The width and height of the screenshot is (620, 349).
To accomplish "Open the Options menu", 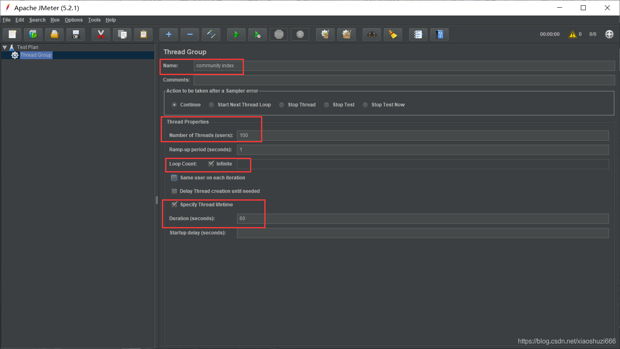I will pos(73,20).
